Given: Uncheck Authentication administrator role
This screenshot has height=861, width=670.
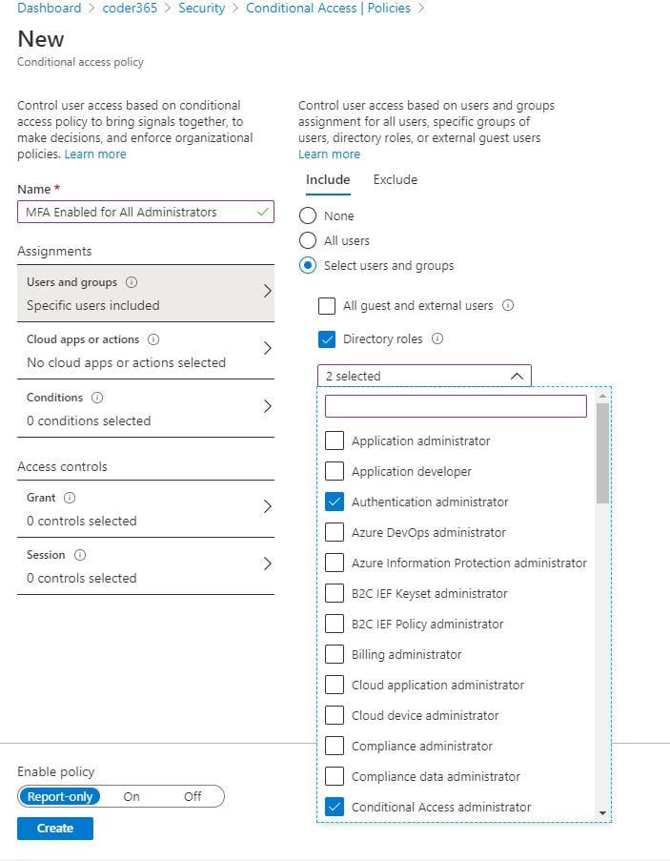Looking at the screenshot, I should tap(335, 502).
